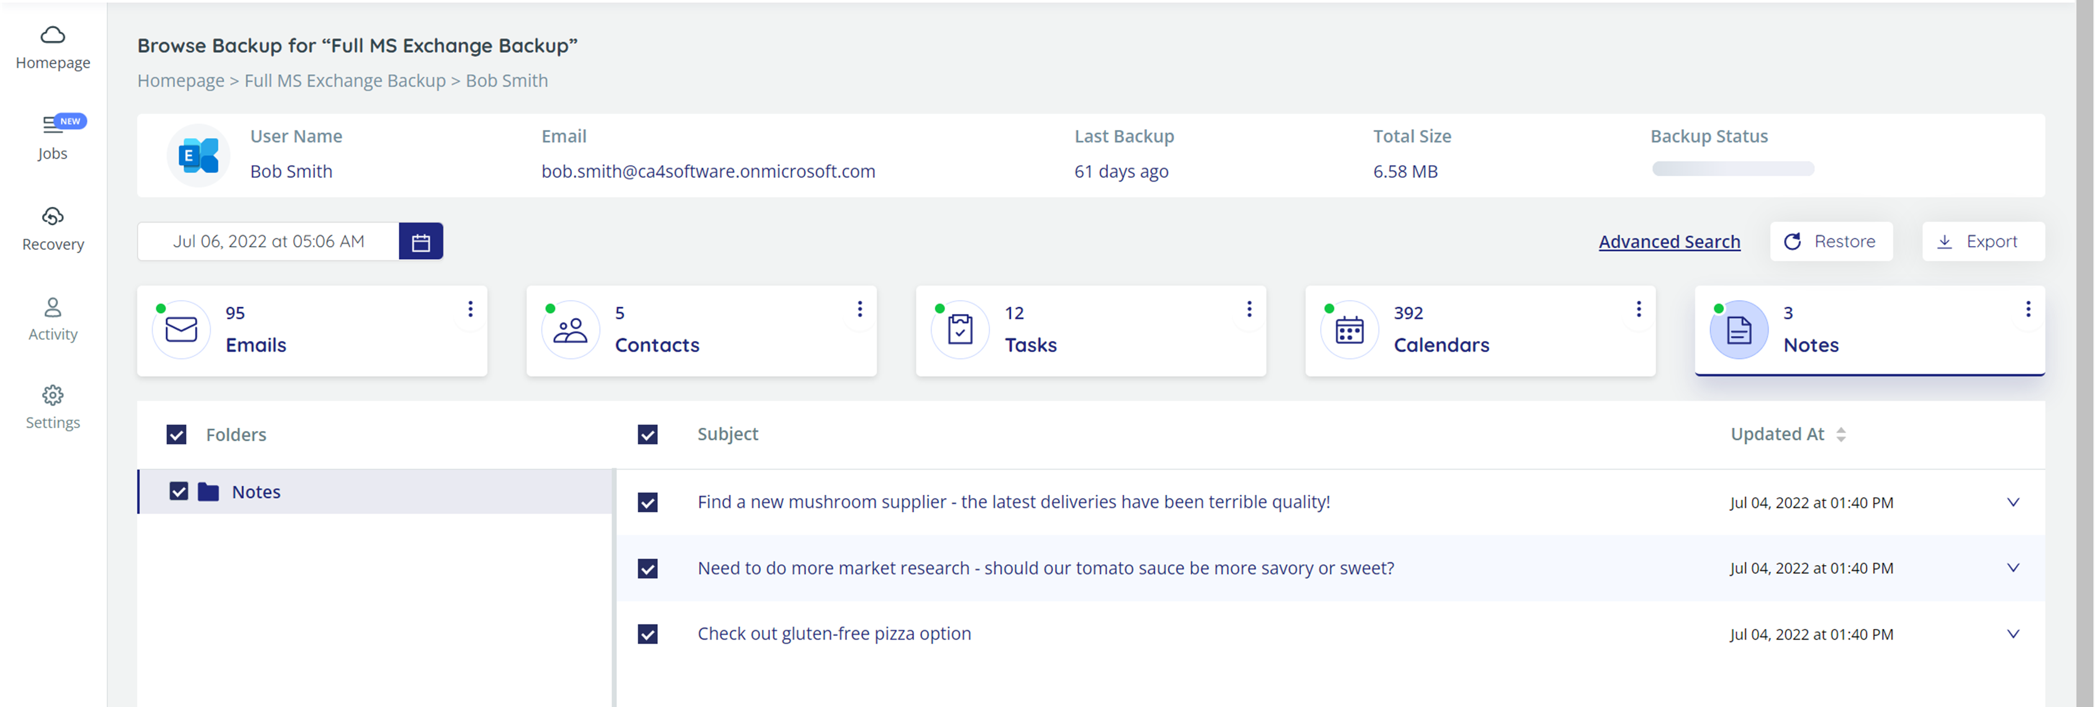Open Advanced Search link

point(1670,242)
